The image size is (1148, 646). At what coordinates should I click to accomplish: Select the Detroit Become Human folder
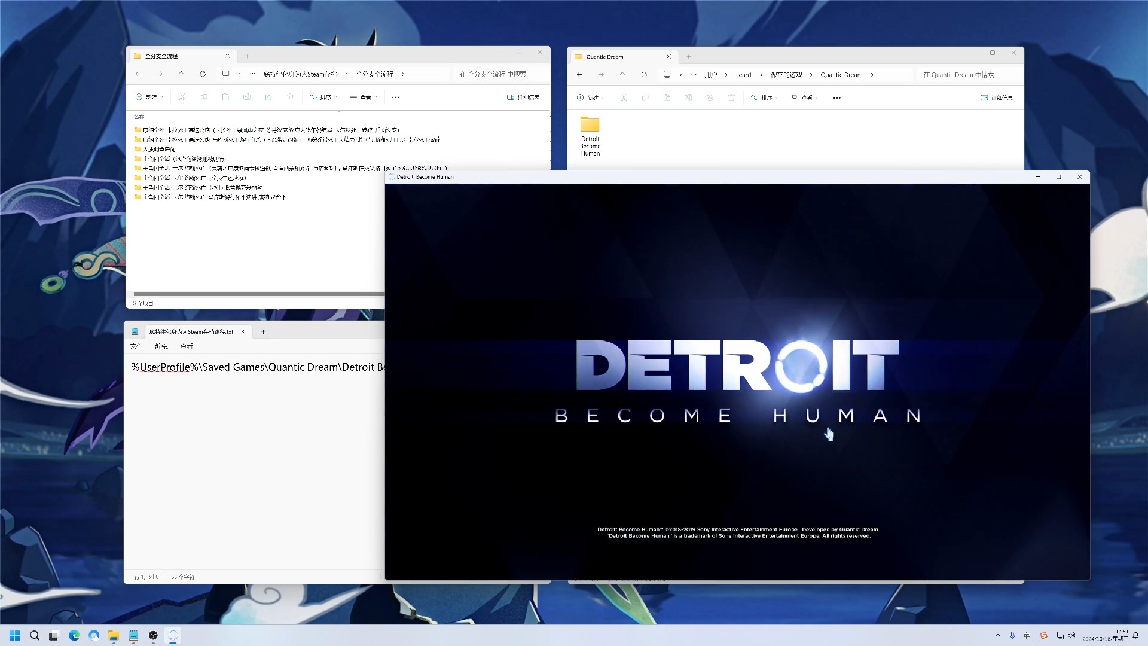590,136
